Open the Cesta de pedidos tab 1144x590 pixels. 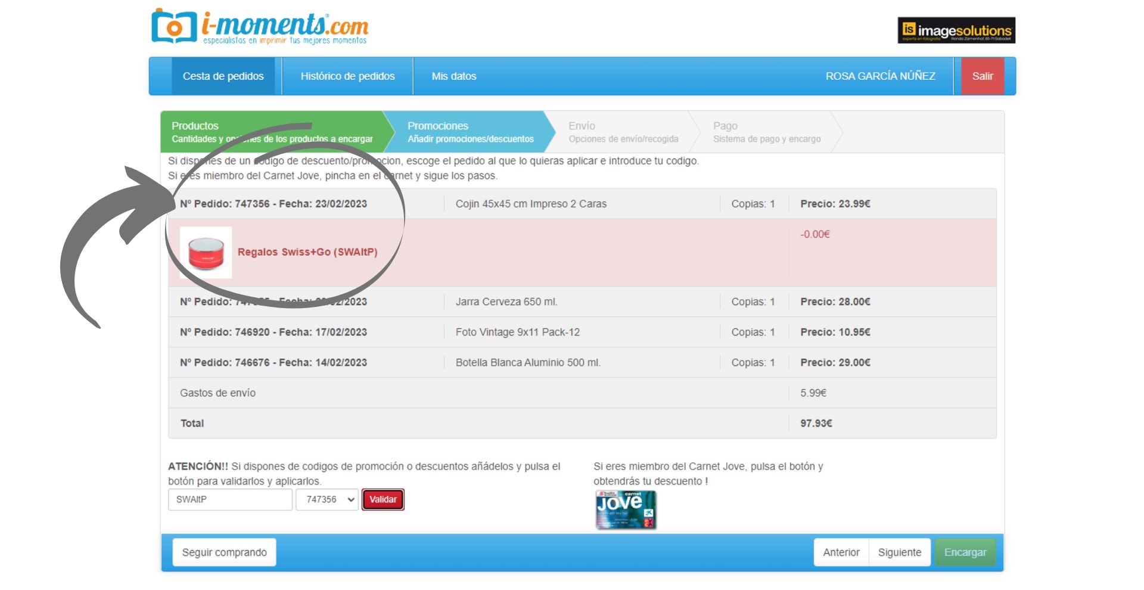[223, 76]
